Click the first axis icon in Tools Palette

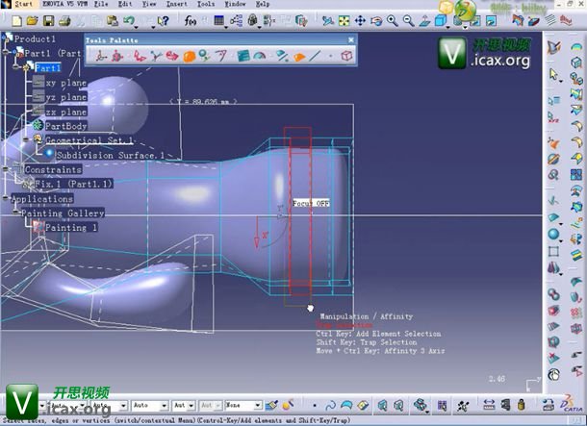click(102, 57)
